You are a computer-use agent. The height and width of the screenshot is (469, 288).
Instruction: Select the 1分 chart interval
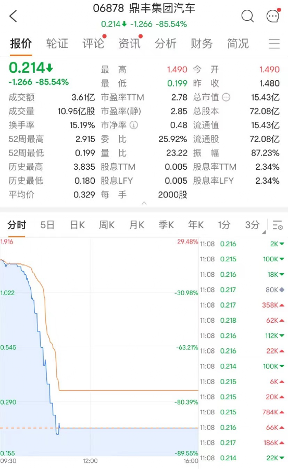point(224,225)
